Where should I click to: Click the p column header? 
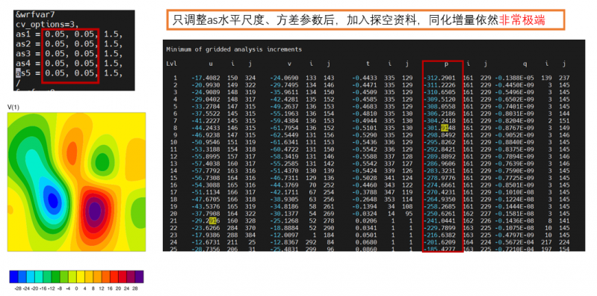coord(447,64)
